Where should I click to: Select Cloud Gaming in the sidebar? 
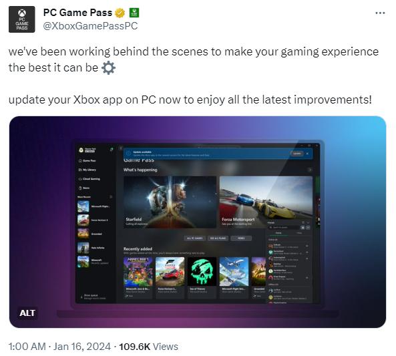(89, 179)
